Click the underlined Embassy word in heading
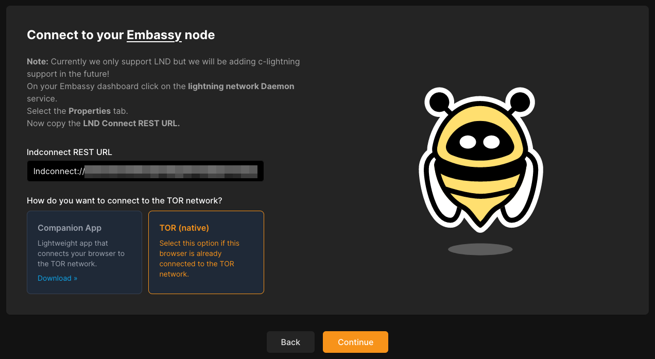The height and width of the screenshot is (359, 655). [154, 35]
